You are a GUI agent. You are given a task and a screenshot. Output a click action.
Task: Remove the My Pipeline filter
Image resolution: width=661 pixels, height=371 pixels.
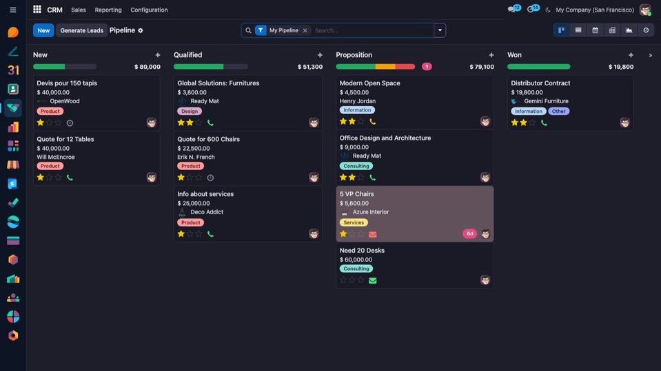[x=305, y=30]
